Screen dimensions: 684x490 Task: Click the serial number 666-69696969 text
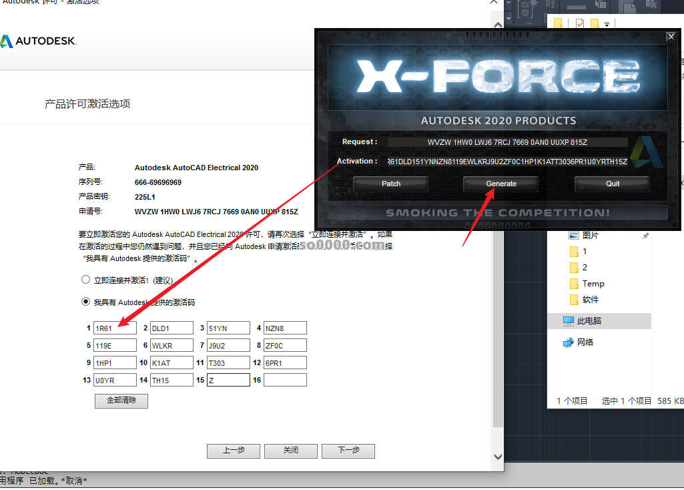pos(158,182)
